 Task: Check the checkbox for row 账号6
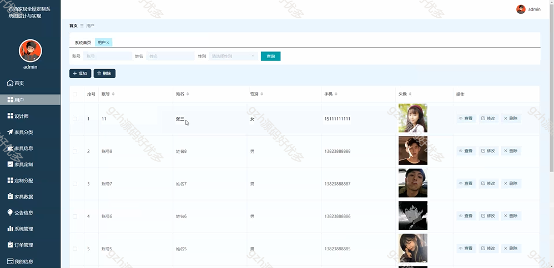click(x=75, y=216)
